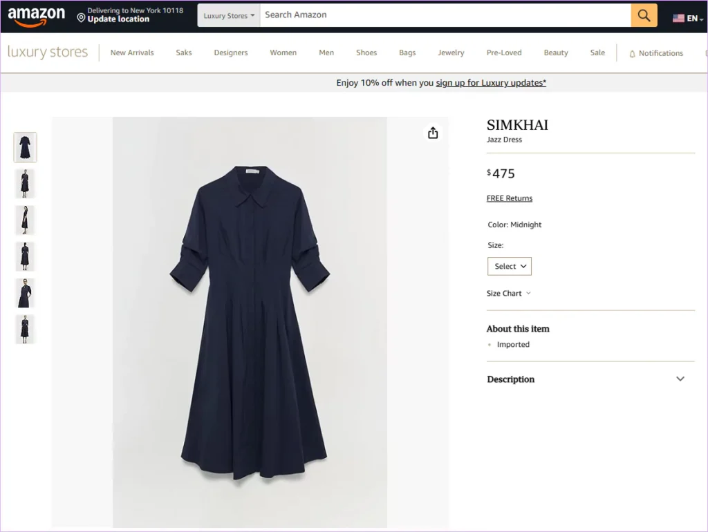
Task: Open the Luxury Stores search category dropdown
Action: [229, 15]
